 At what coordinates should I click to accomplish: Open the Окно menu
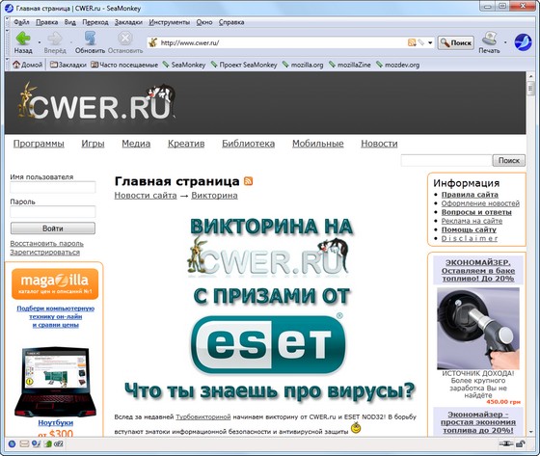click(x=204, y=22)
